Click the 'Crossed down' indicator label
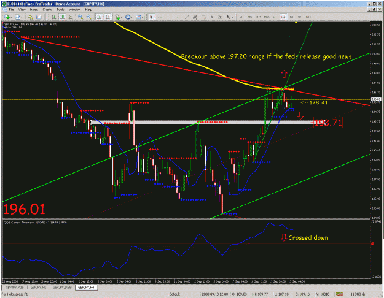384x298 pixels. click(x=308, y=237)
